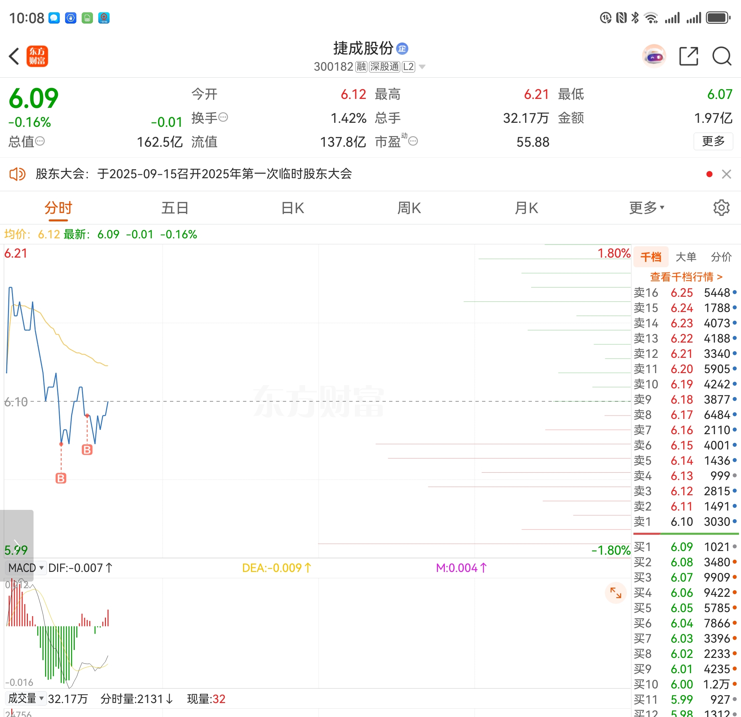The width and height of the screenshot is (741, 717).
Task: Switch to the 周K tab
Action: [409, 208]
